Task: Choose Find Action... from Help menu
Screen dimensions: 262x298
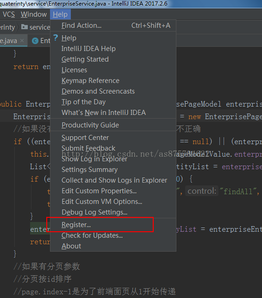Action: 113,25
